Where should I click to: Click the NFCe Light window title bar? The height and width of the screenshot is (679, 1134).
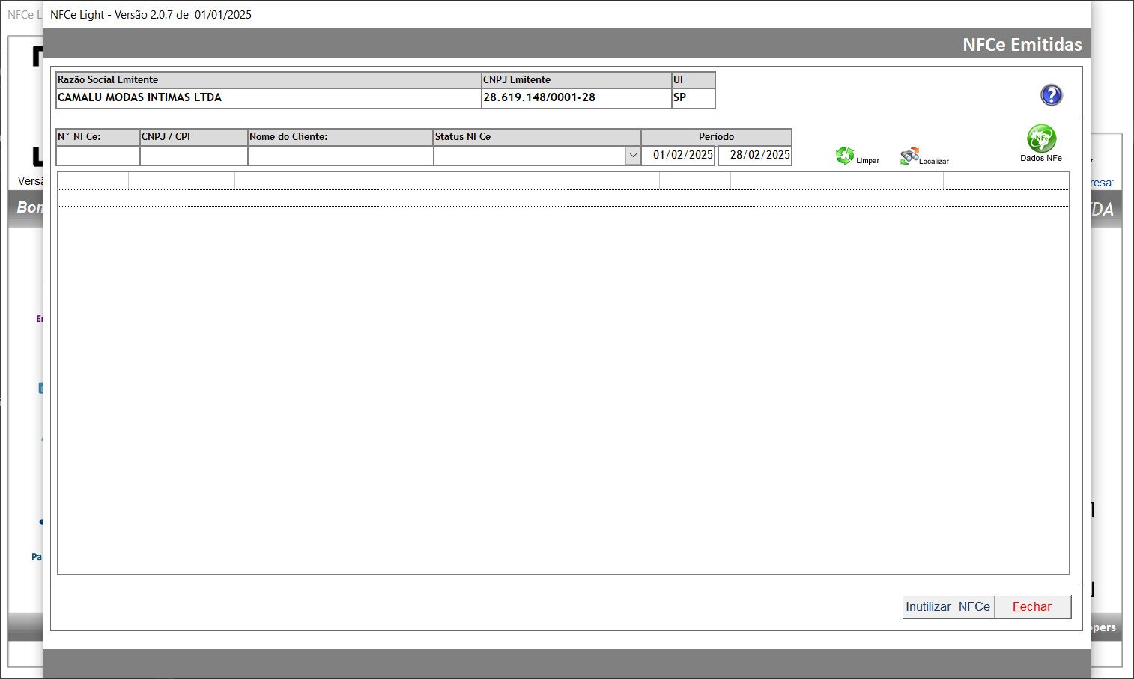(x=524, y=15)
